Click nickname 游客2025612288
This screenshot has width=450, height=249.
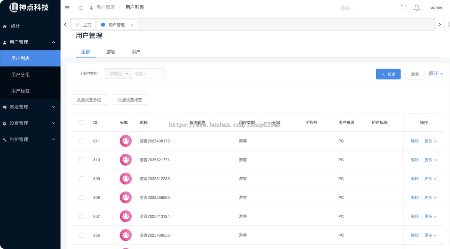click(154, 178)
